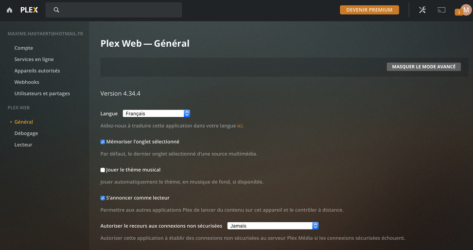Viewport: 473px width, 250px height.
Task: Click the Langue label text
Action: point(109,114)
